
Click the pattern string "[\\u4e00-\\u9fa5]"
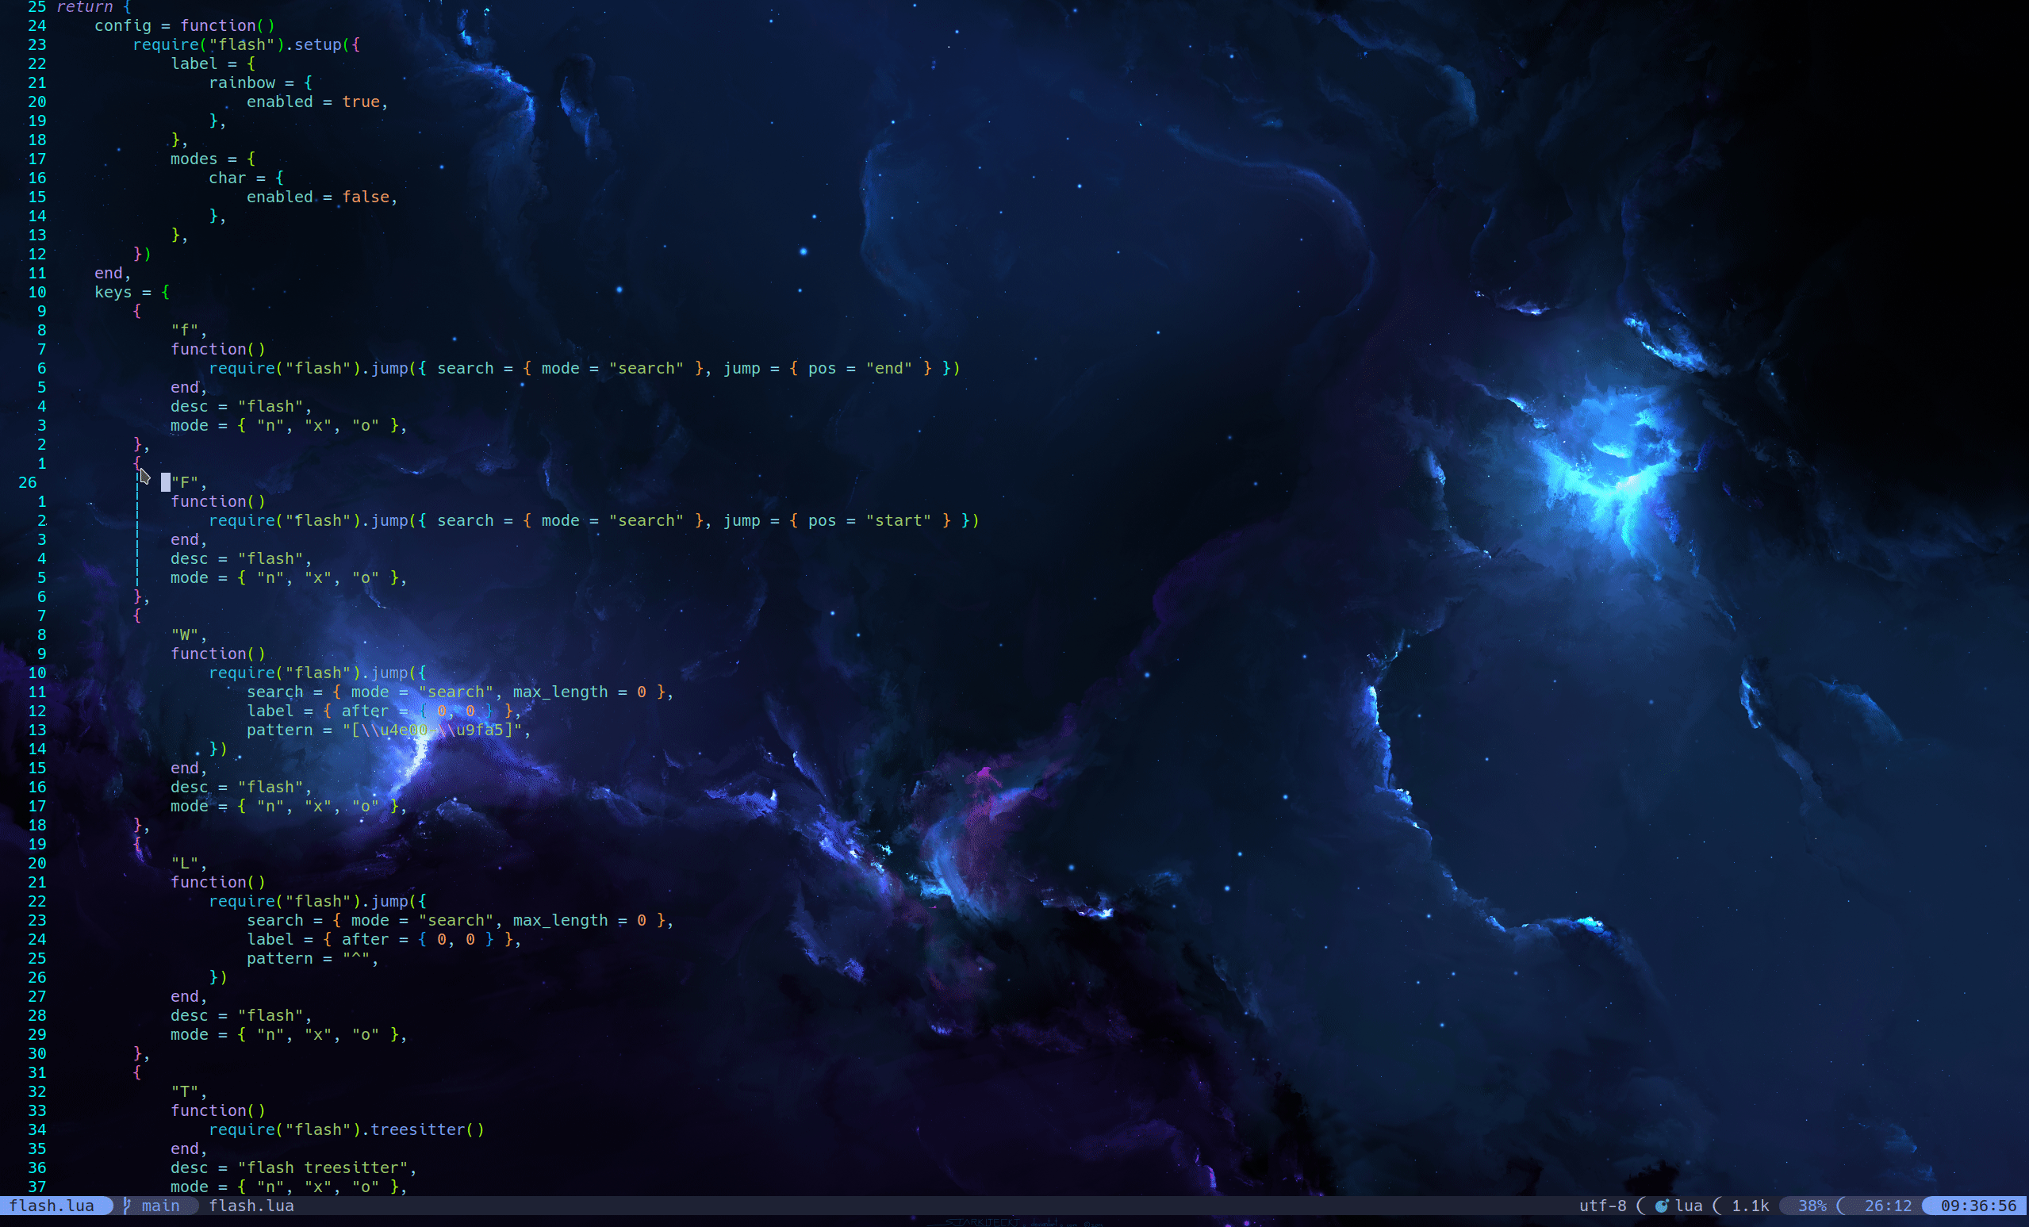click(x=432, y=730)
